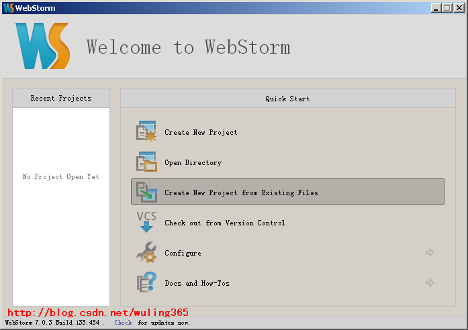
Task: Click the Recent Projects header
Action: 61,99
